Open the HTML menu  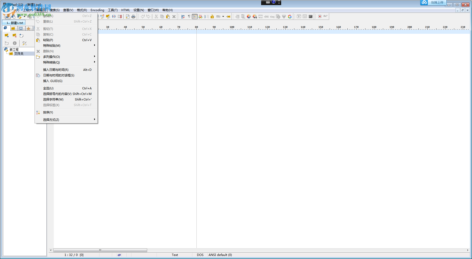(x=126, y=10)
